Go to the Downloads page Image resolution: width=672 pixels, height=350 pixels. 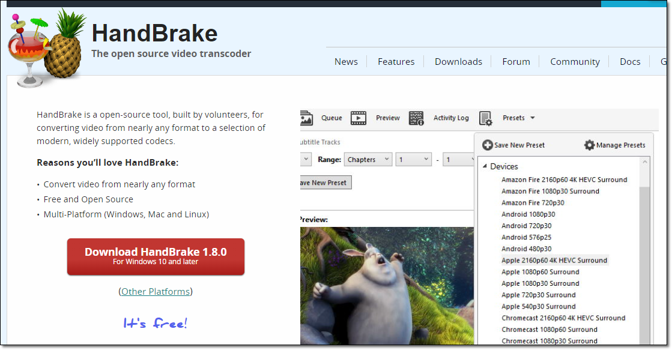point(458,62)
